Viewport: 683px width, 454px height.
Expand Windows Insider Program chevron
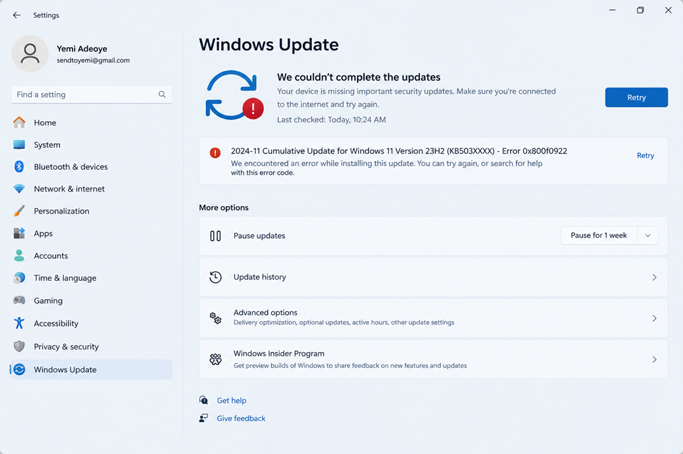[654, 359]
